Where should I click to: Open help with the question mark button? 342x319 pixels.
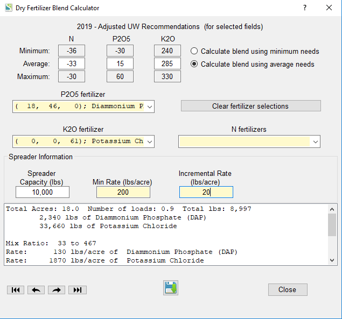coord(305,8)
